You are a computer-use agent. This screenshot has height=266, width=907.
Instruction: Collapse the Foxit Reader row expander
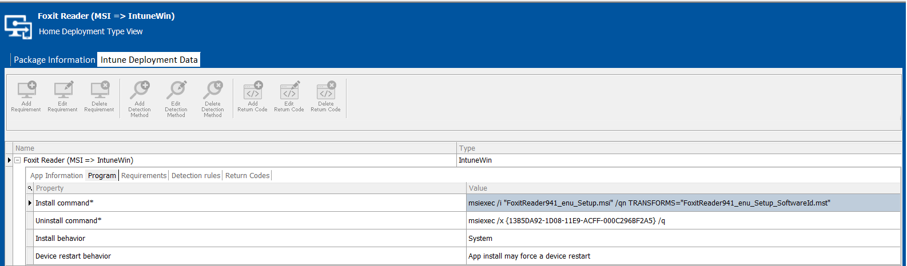[18, 160]
